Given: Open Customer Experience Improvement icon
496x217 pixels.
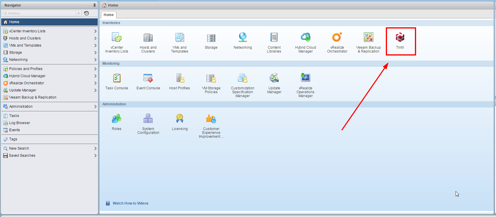Looking at the screenshot, I should click(211, 119).
